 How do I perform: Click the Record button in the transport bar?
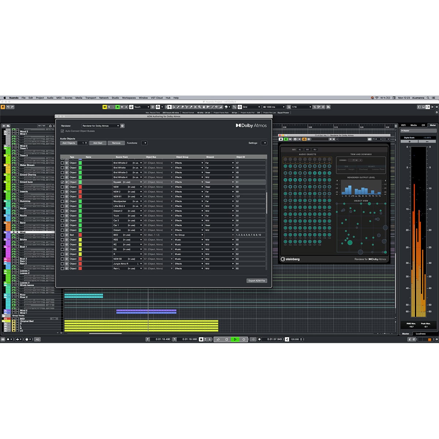243,339
